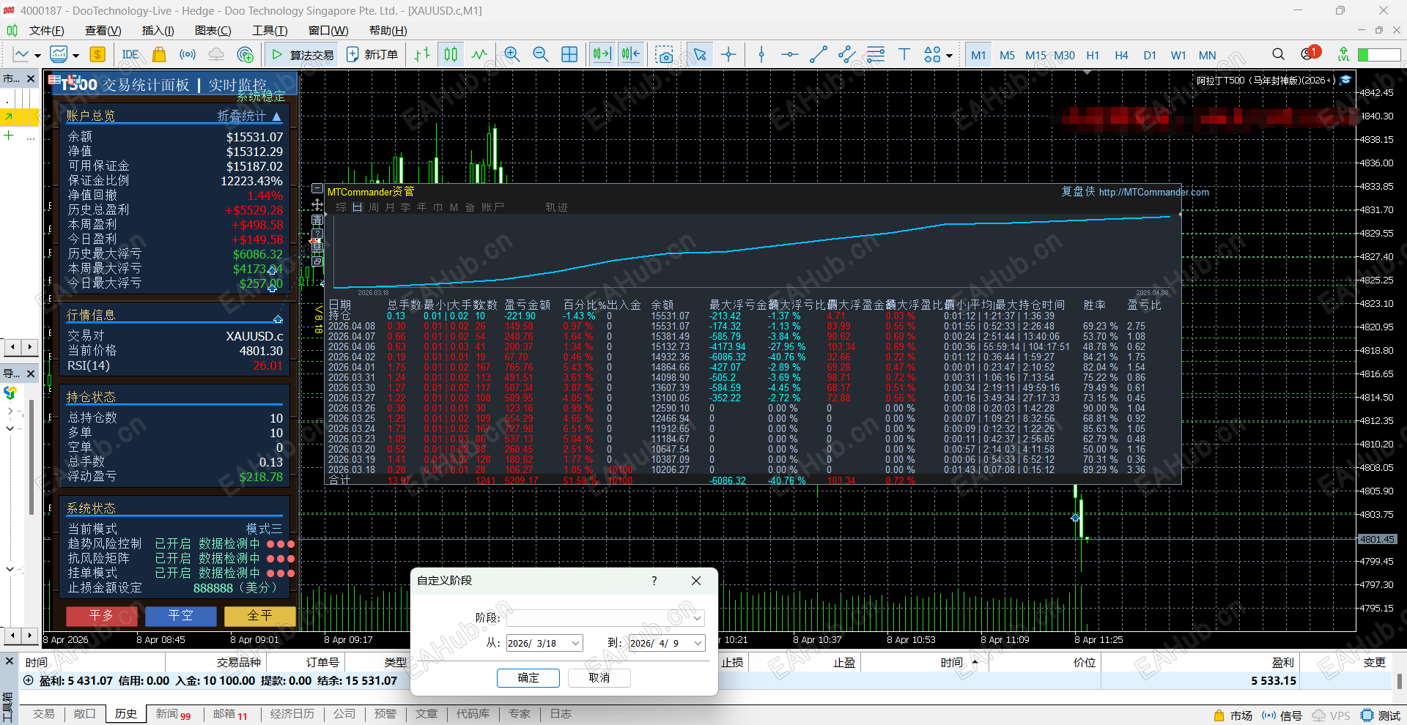Viewport: 1407px width, 725px height.
Task: Select the text label drawing tool
Action: click(x=904, y=55)
